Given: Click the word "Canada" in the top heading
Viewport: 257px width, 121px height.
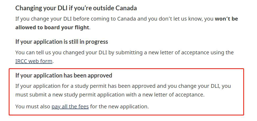Looking at the screenshot, I should click(126, 8).
